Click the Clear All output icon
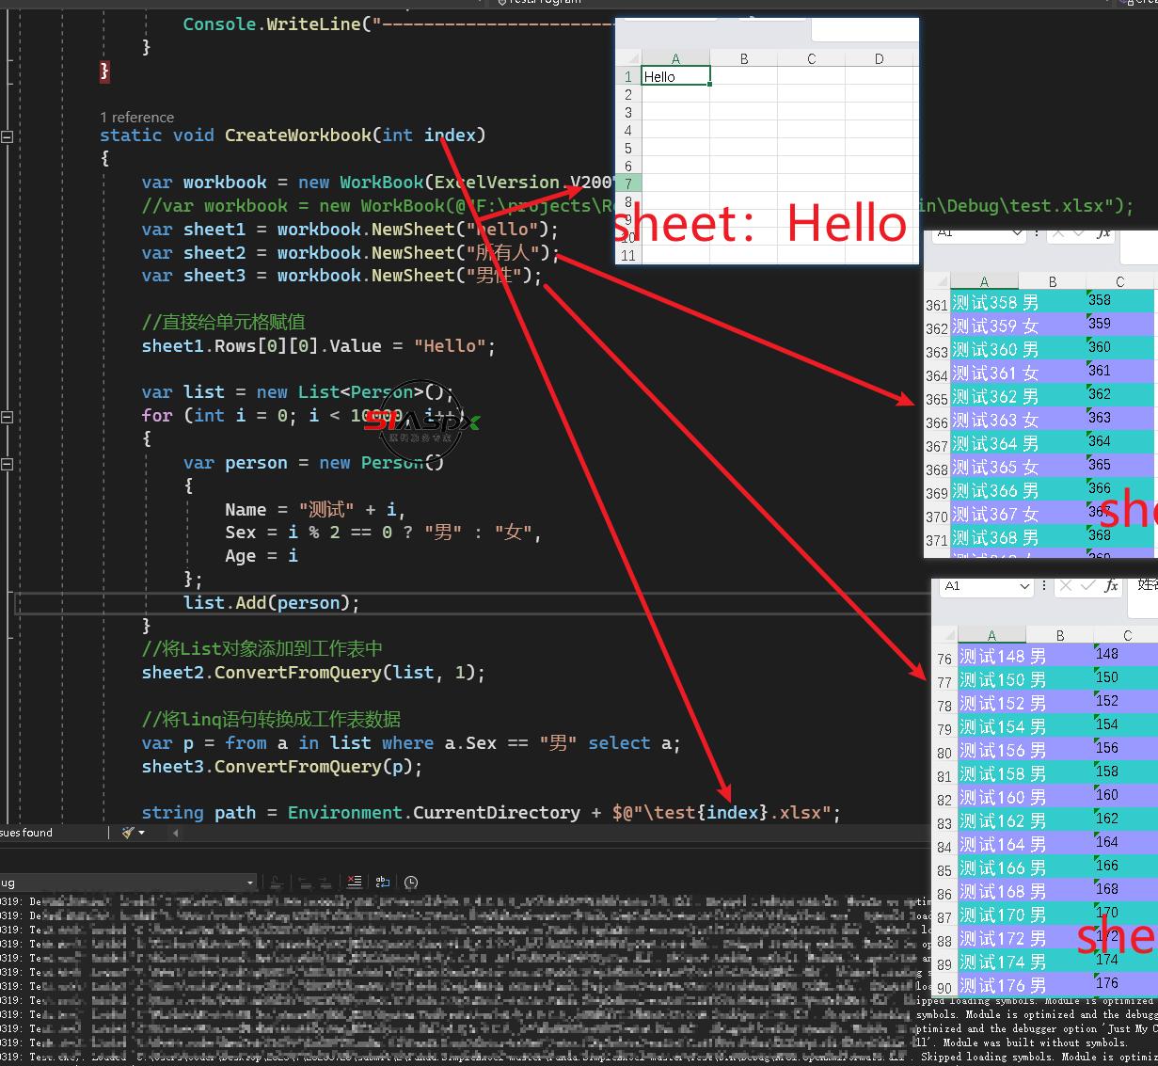Viewport: 1158px width, 1066px height. point(354,882)
